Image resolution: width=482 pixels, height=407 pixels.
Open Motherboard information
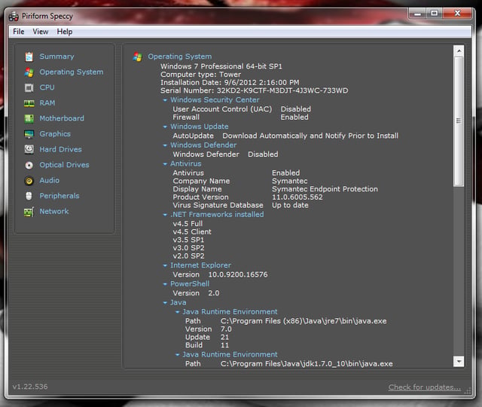point(62,118)
